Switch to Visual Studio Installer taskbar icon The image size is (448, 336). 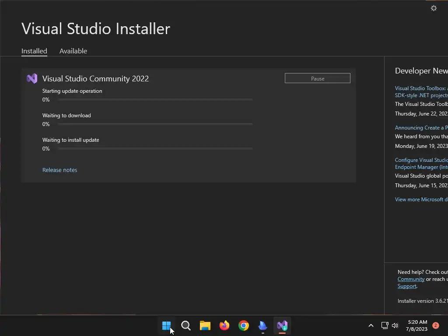282,325
